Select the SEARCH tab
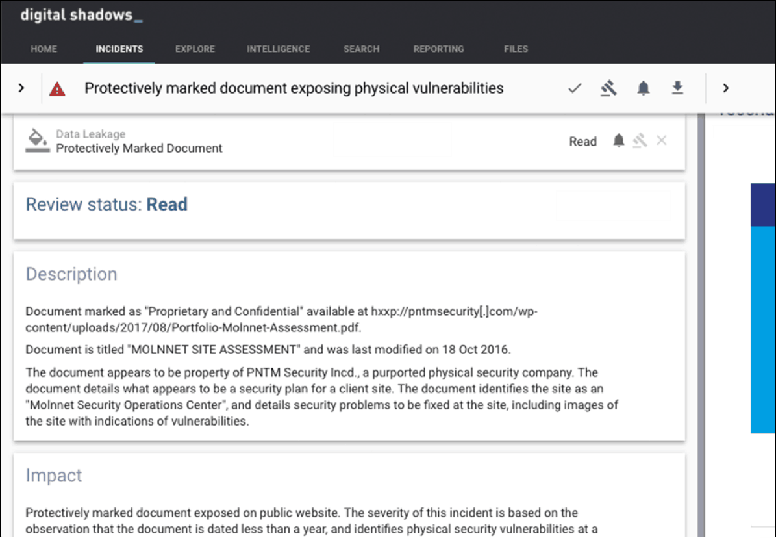Image resolution: width=776 pixels, height=538 pixels. click(x=361, y=49)
